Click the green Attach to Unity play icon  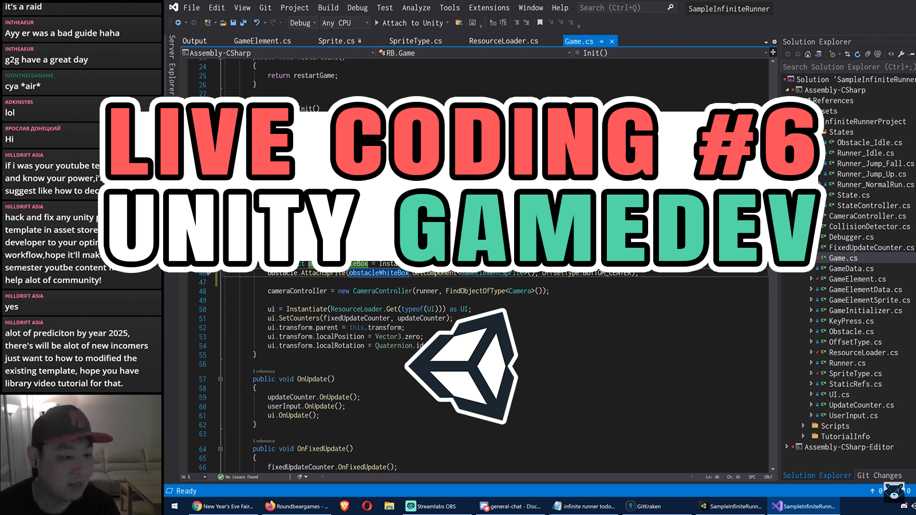pyautogui.click(x=377, y=23)
